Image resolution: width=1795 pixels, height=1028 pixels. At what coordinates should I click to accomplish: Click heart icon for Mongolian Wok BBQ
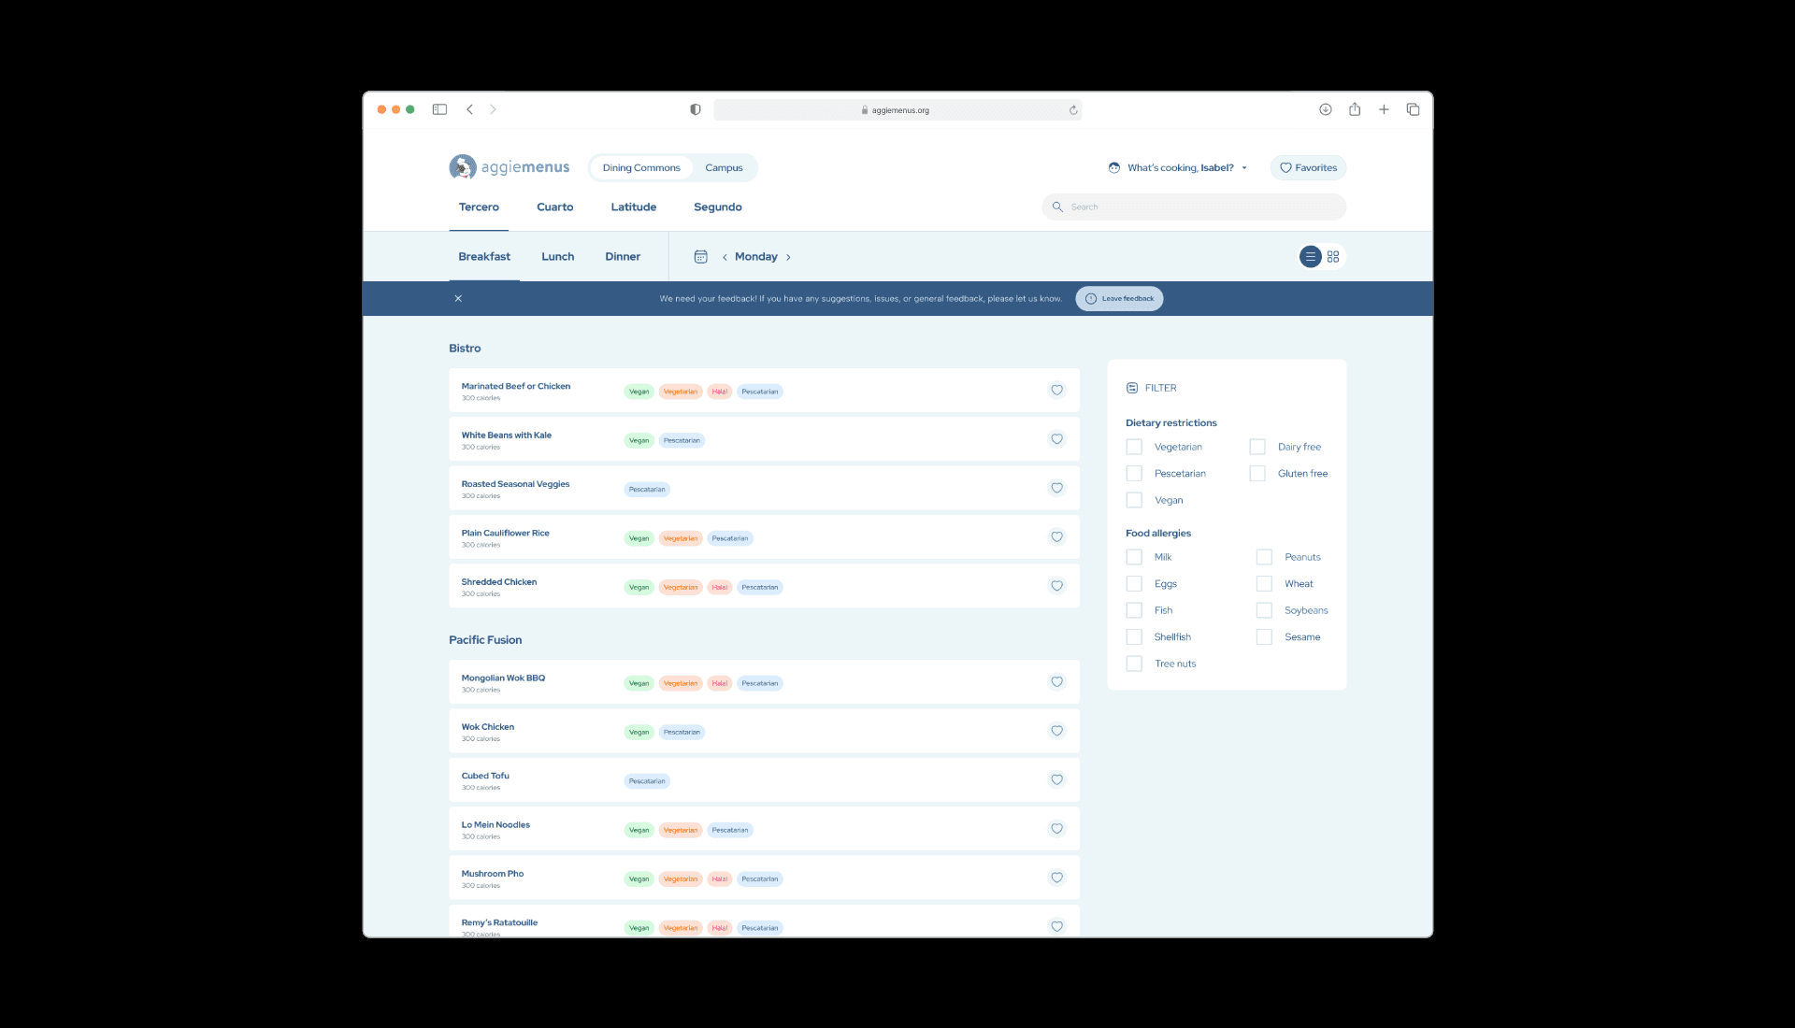point(1056,682)
